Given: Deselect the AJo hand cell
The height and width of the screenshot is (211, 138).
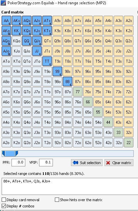Looking at the screenshot, I should click(6, 51).
